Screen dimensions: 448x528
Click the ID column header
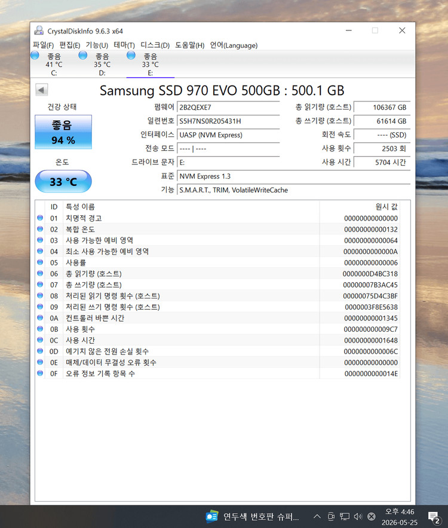click(x=54, y=206)
